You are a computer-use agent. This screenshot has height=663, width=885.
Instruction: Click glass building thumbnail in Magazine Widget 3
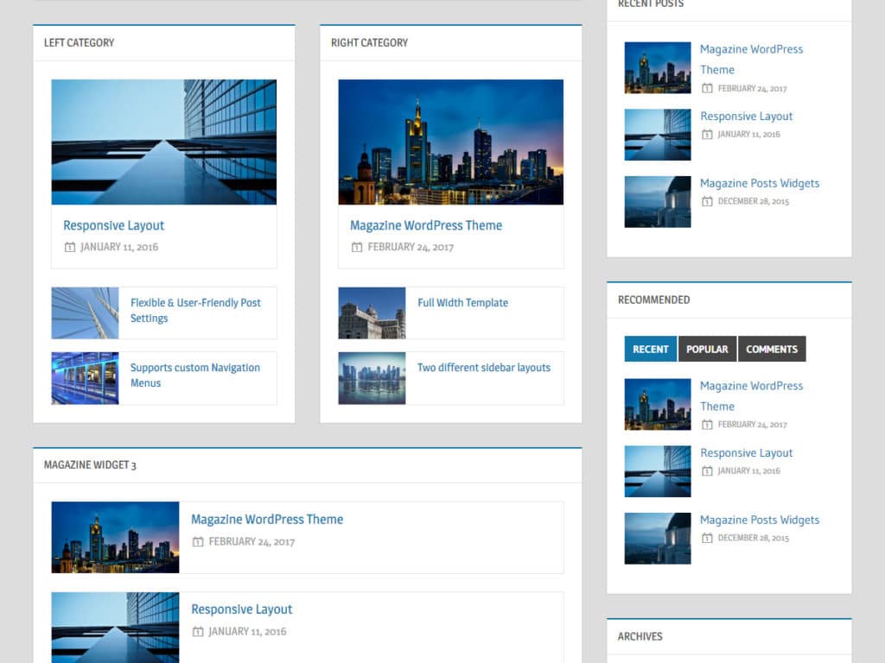tap(115, 628)
